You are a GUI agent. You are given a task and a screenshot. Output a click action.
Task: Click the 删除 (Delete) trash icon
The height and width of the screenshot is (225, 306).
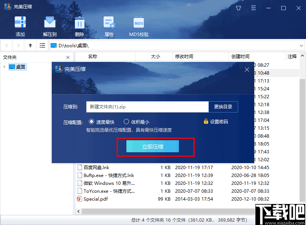click(79, 22)
